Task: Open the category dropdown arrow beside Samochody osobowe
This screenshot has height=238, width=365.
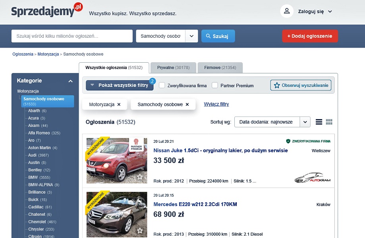Action: [191, 36]
